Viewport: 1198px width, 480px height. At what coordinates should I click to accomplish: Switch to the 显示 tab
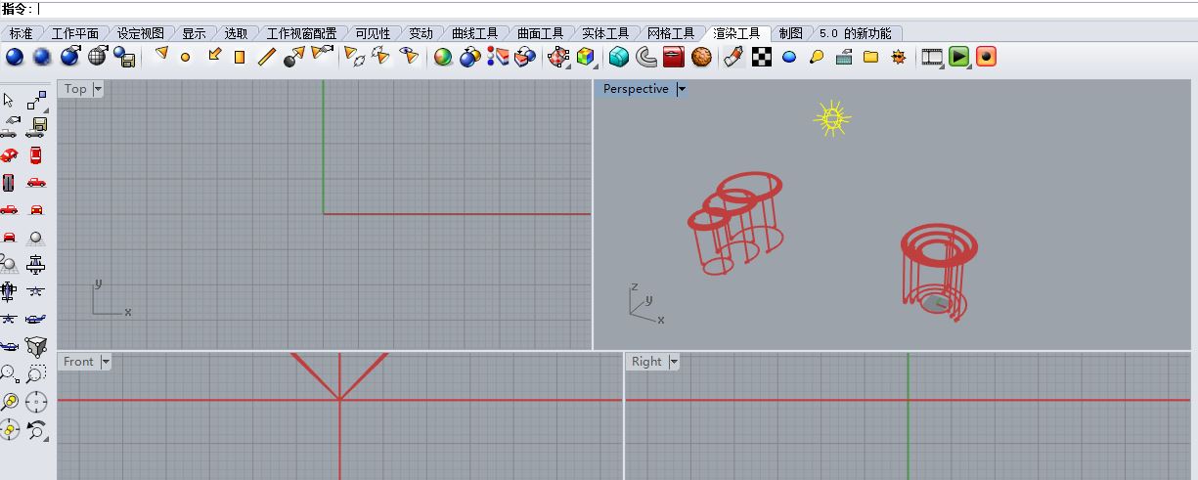tap(194, 33)
